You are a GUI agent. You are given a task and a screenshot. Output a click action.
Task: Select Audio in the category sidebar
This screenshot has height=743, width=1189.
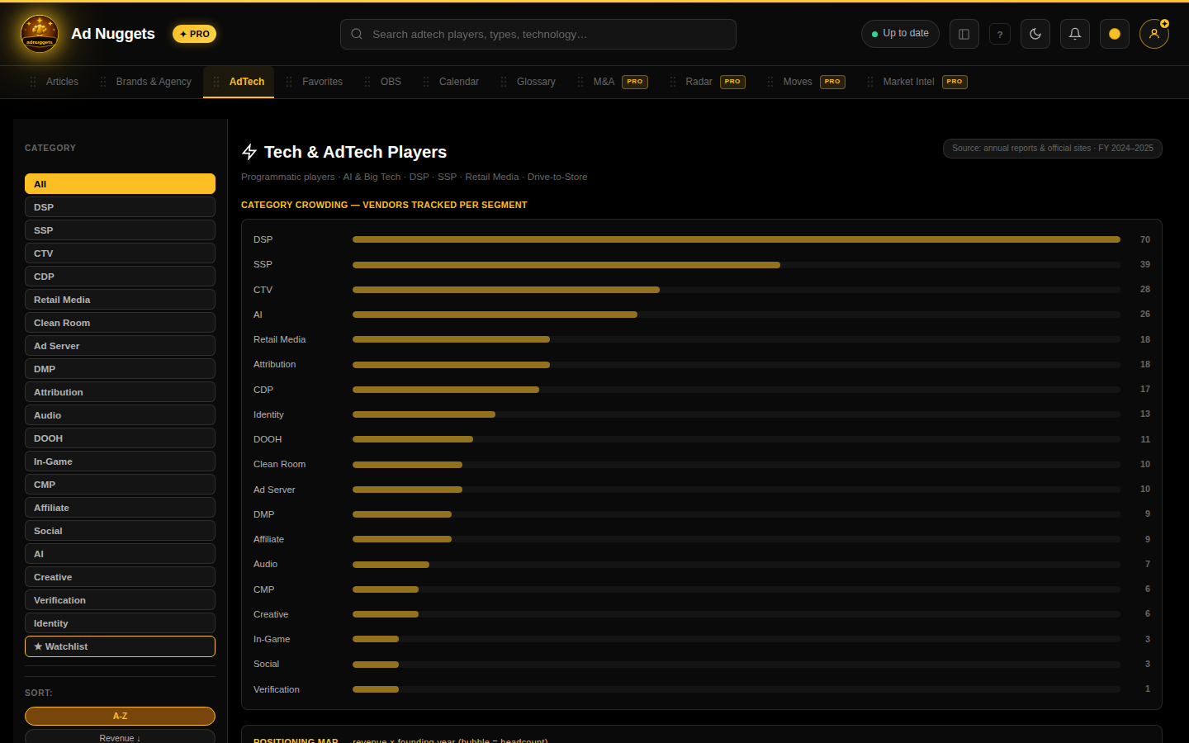(x=120, y=415)
